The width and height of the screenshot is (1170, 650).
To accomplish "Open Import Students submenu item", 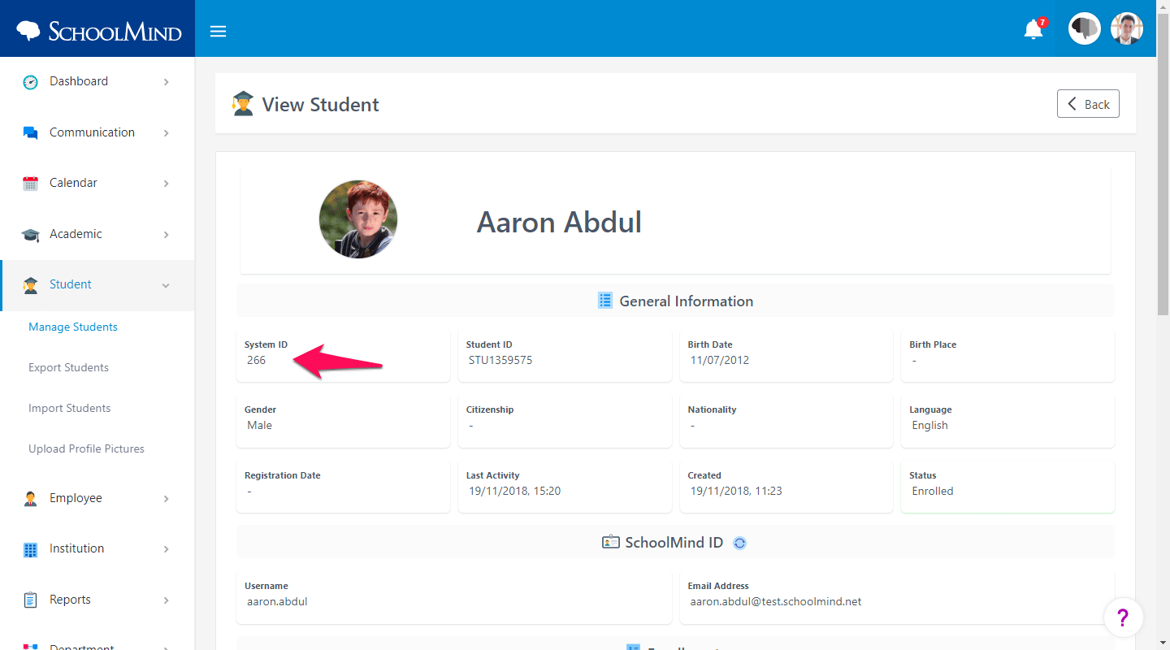I will [69, 408].
